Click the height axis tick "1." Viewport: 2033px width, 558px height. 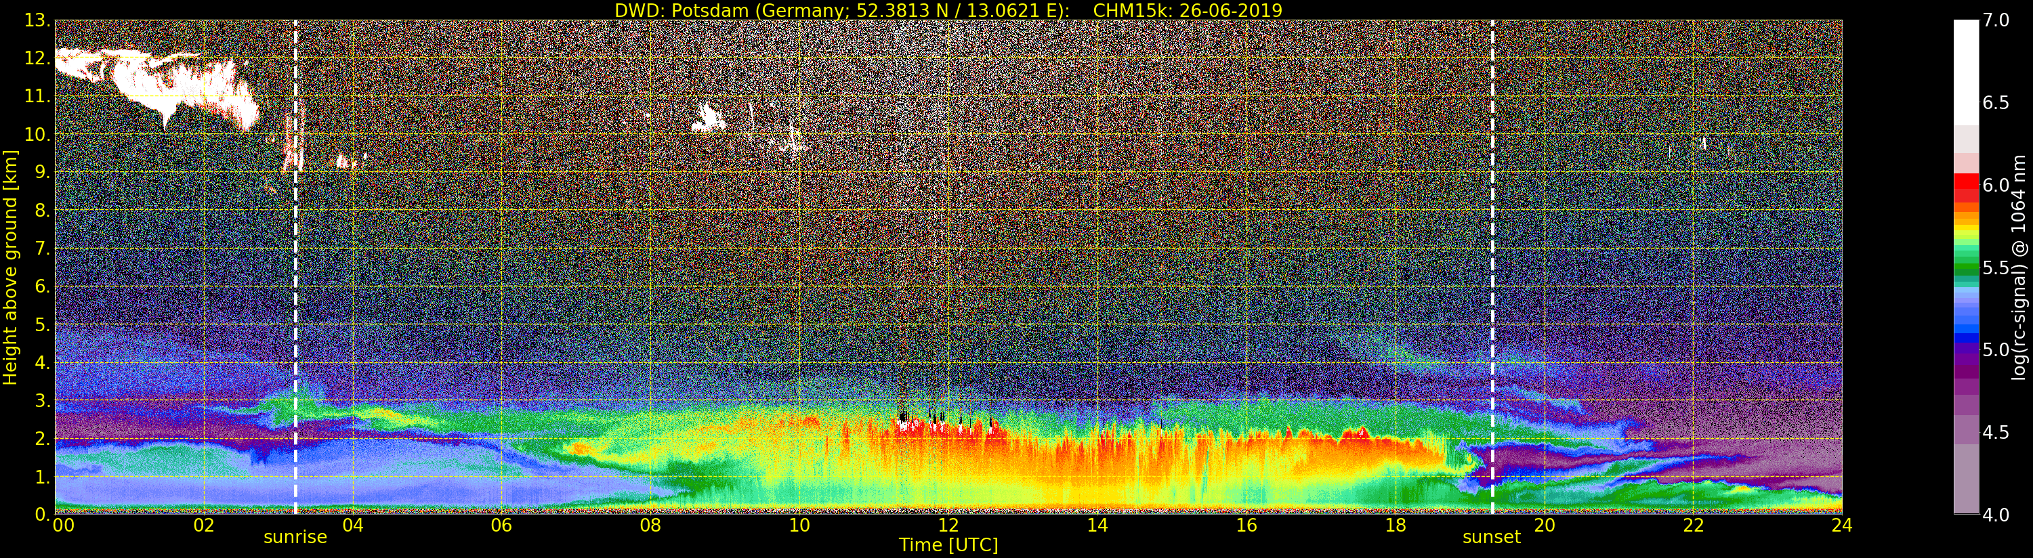point(42,477)
